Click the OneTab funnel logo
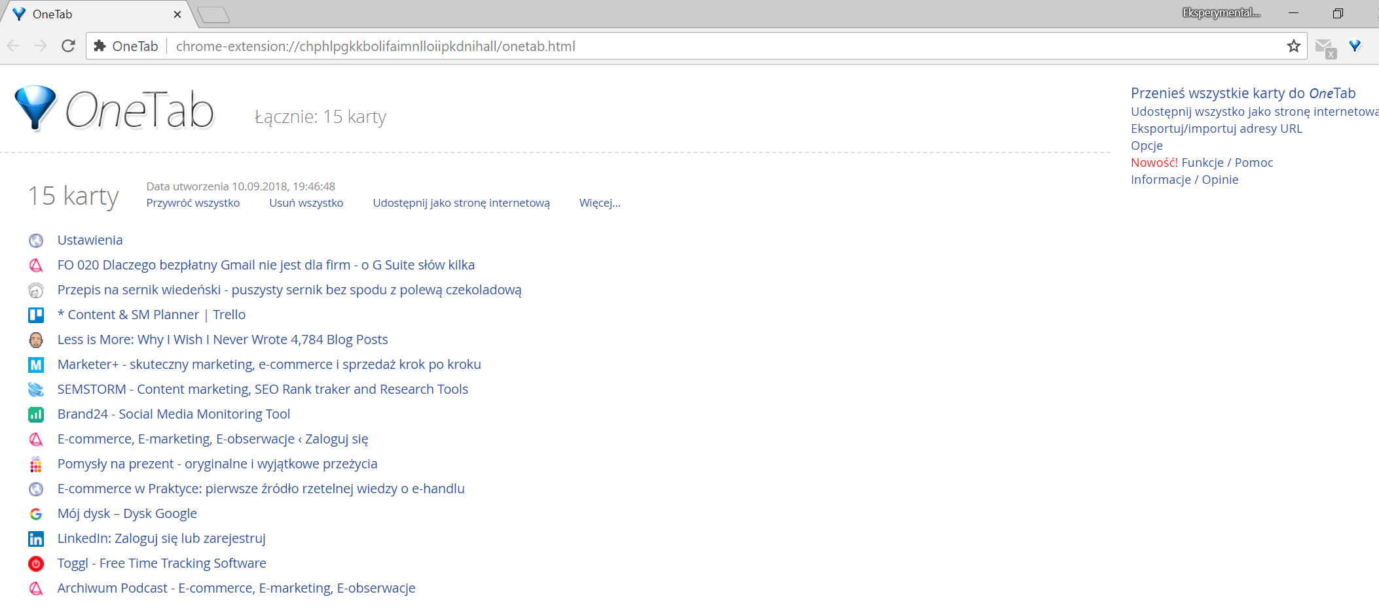The image size is (1379, 607). click(x=35, y=107)
